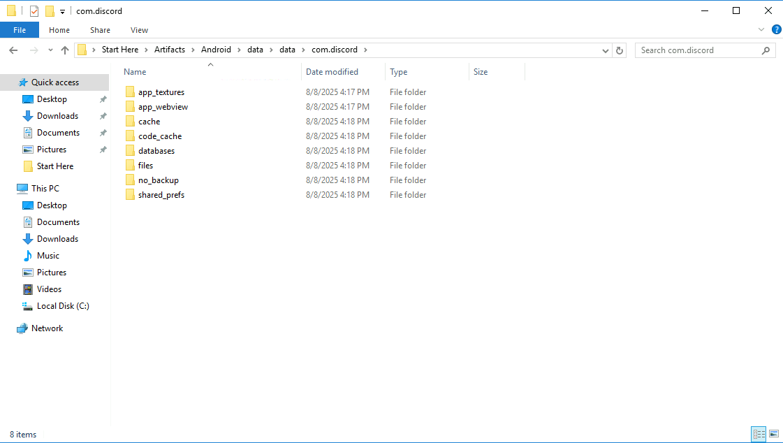Viewport: 783px width, 443px height.
Task: Click the search magnifier icon
Action: [x=766, y=50]
